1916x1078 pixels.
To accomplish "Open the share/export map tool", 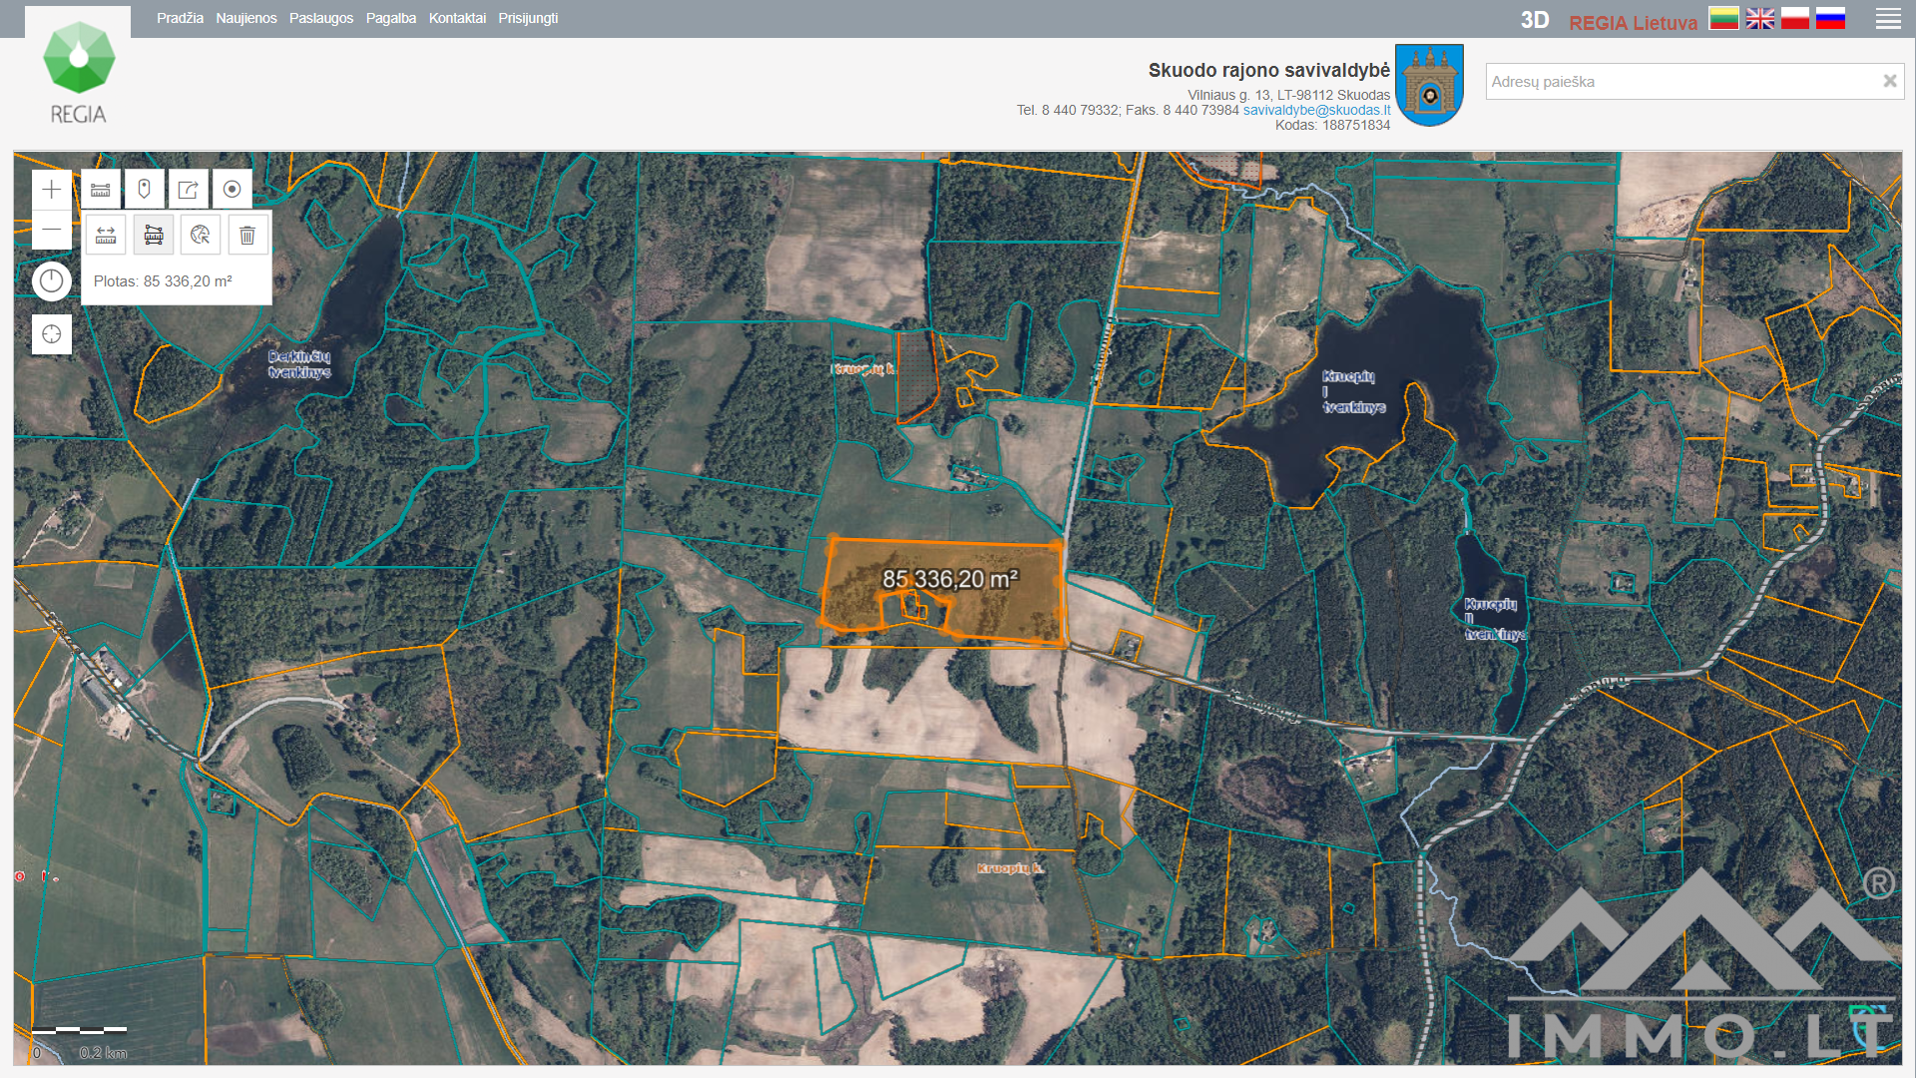I will [x=189, y=190].
